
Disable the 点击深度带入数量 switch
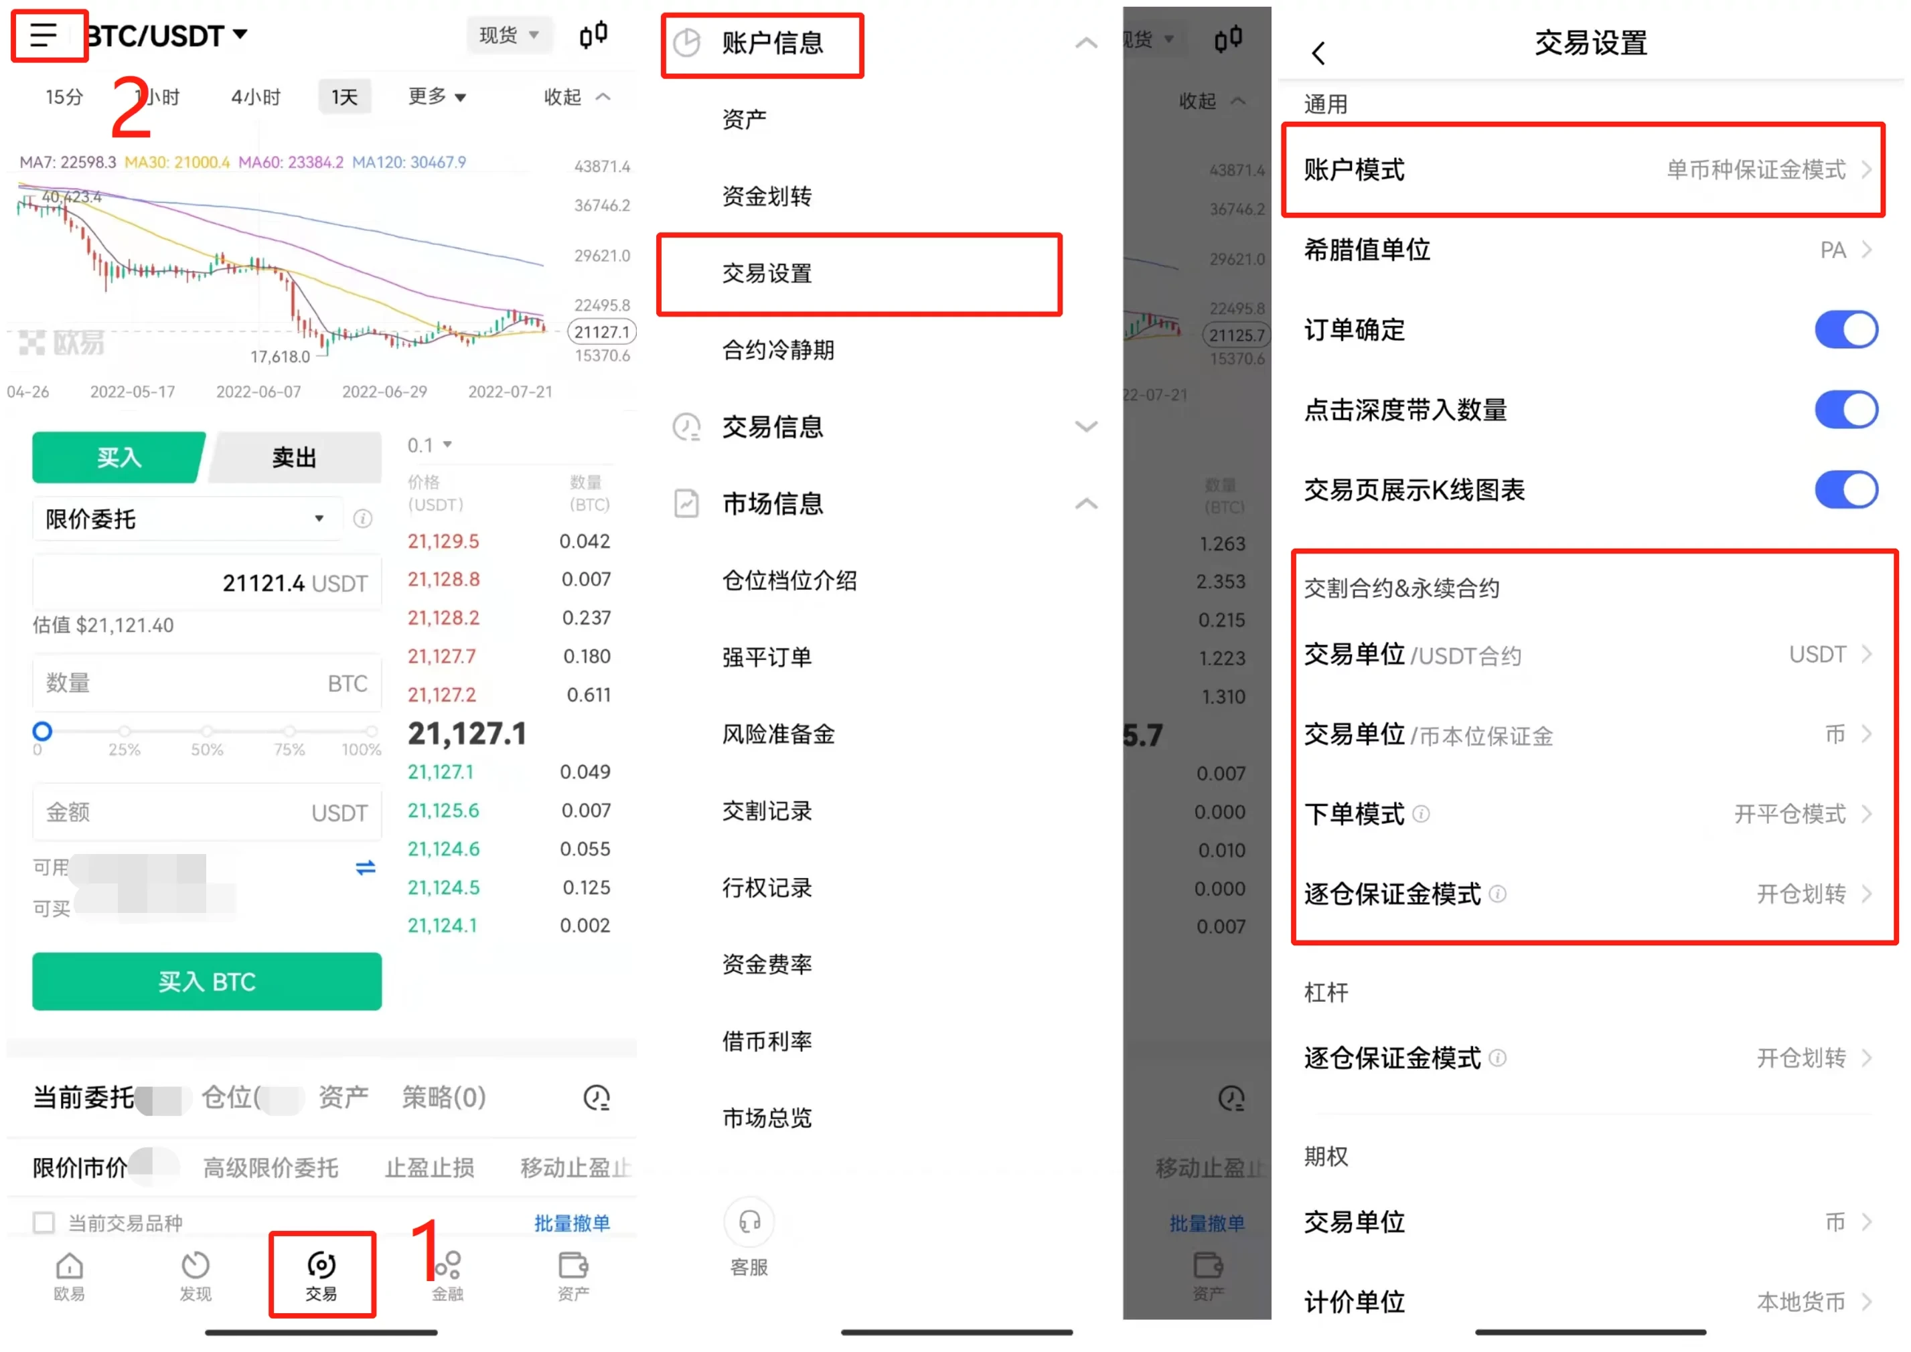[x=1845, y=410]
